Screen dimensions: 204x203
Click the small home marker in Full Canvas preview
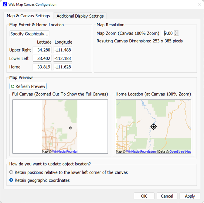click(x=70, y=128)
